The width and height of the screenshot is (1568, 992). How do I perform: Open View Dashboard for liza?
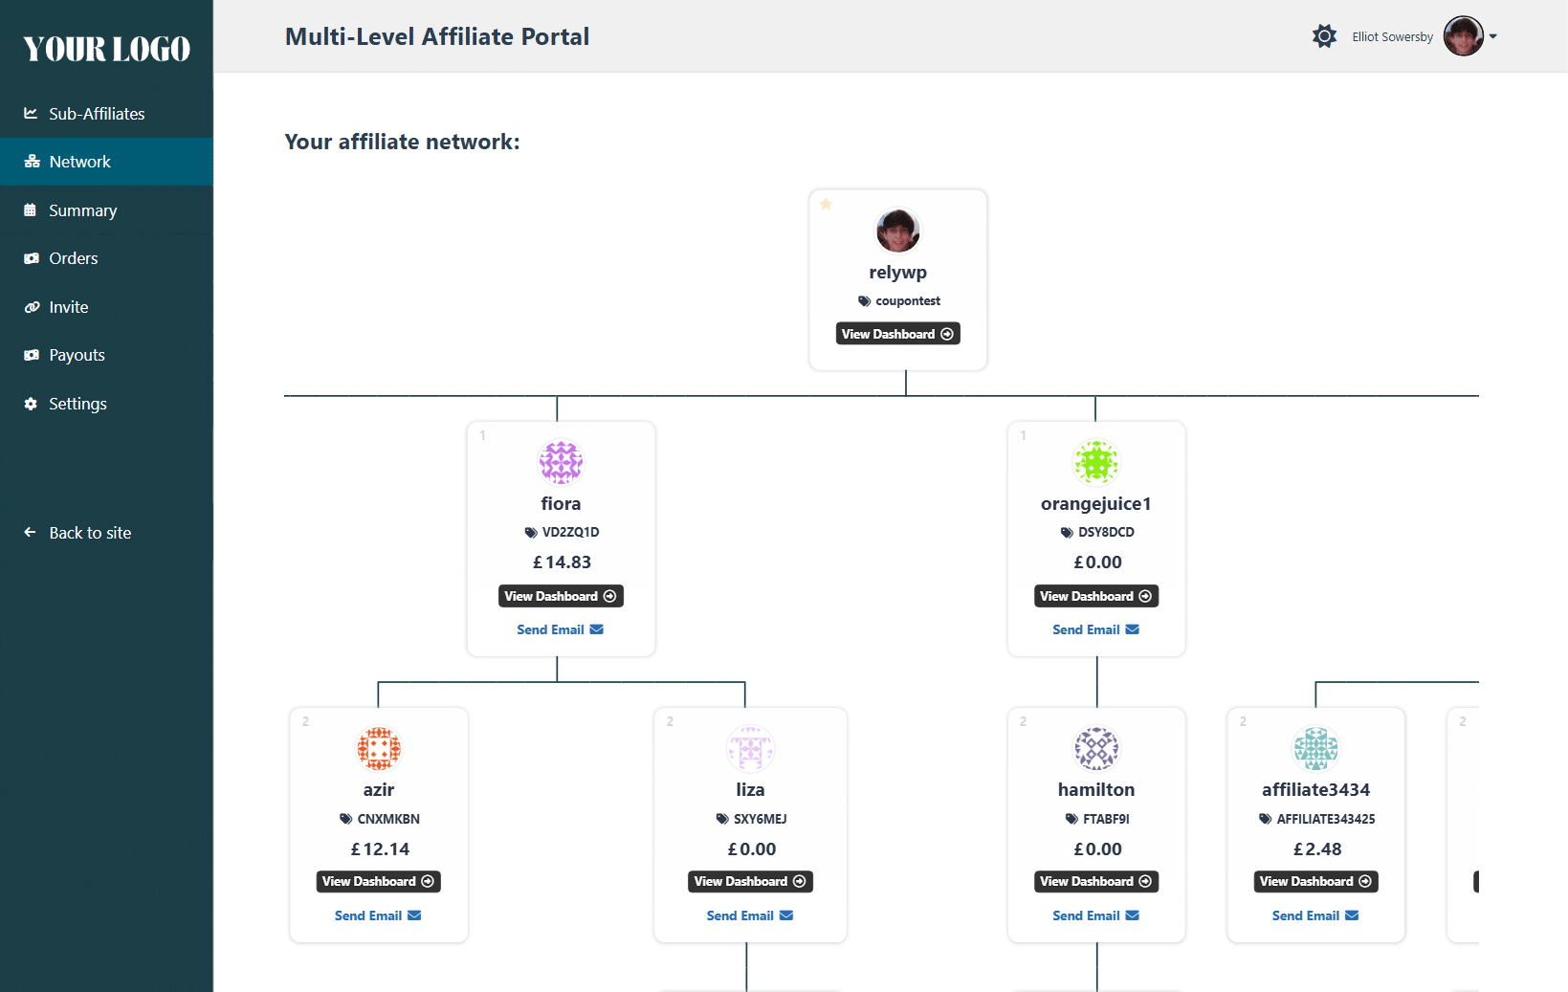pos(750,881)
